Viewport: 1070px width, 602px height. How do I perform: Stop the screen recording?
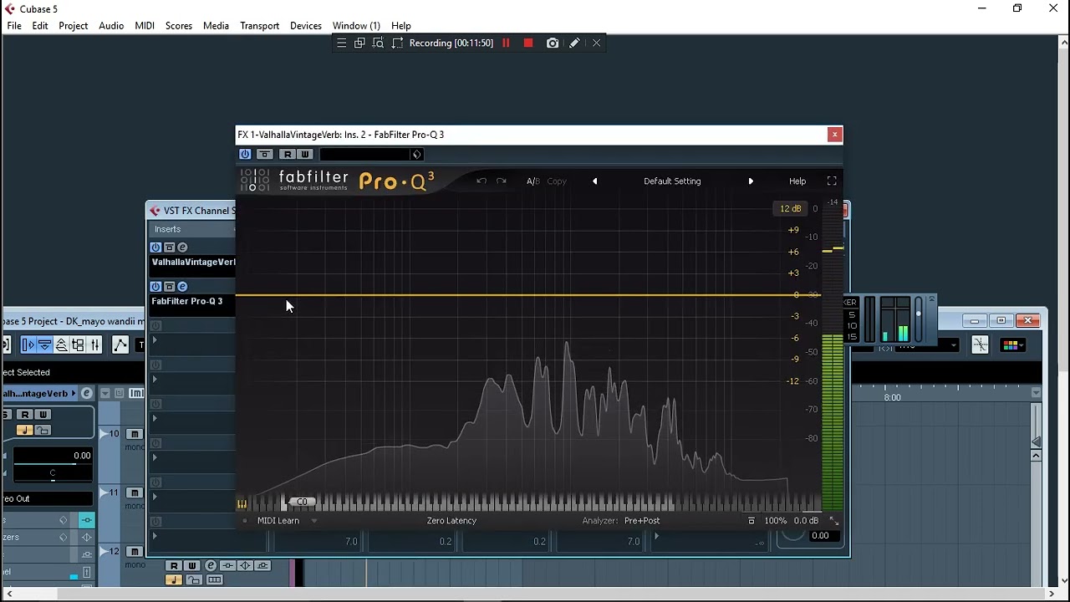coord(528,43)
